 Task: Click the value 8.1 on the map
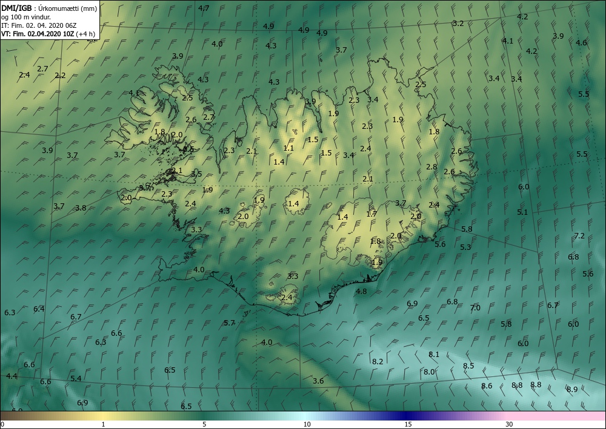point(434,354)
